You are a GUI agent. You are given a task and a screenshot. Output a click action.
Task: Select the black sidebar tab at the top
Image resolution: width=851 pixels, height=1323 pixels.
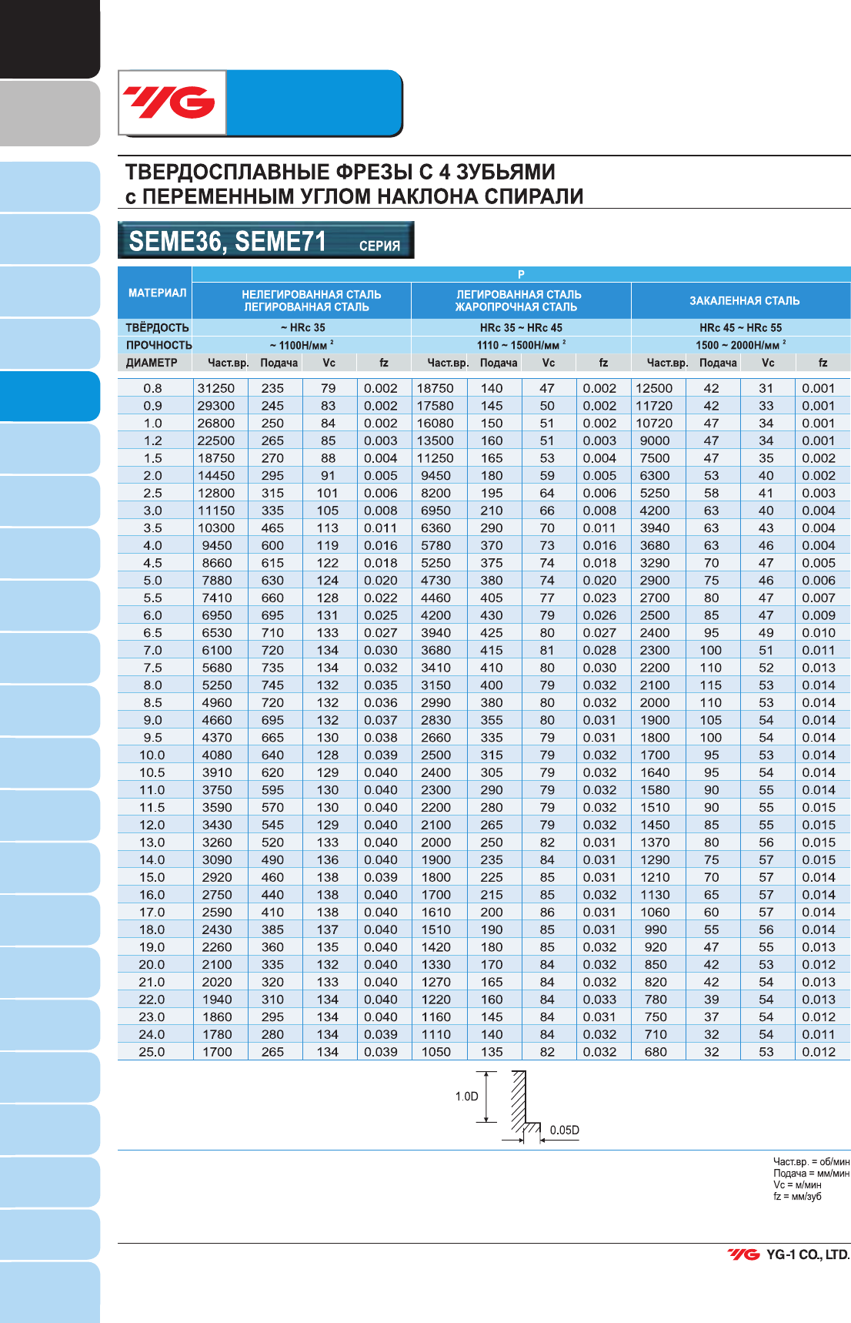50,39
